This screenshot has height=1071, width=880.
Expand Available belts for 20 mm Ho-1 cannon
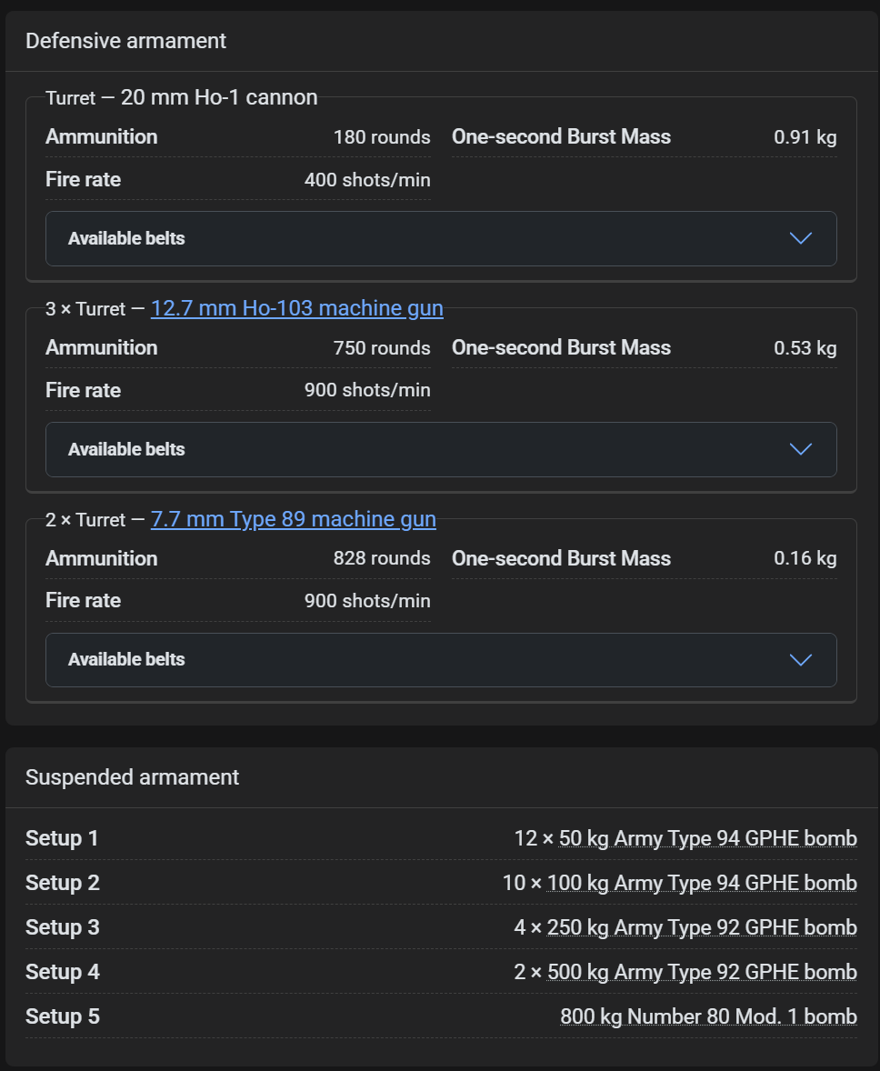[441, 238]
